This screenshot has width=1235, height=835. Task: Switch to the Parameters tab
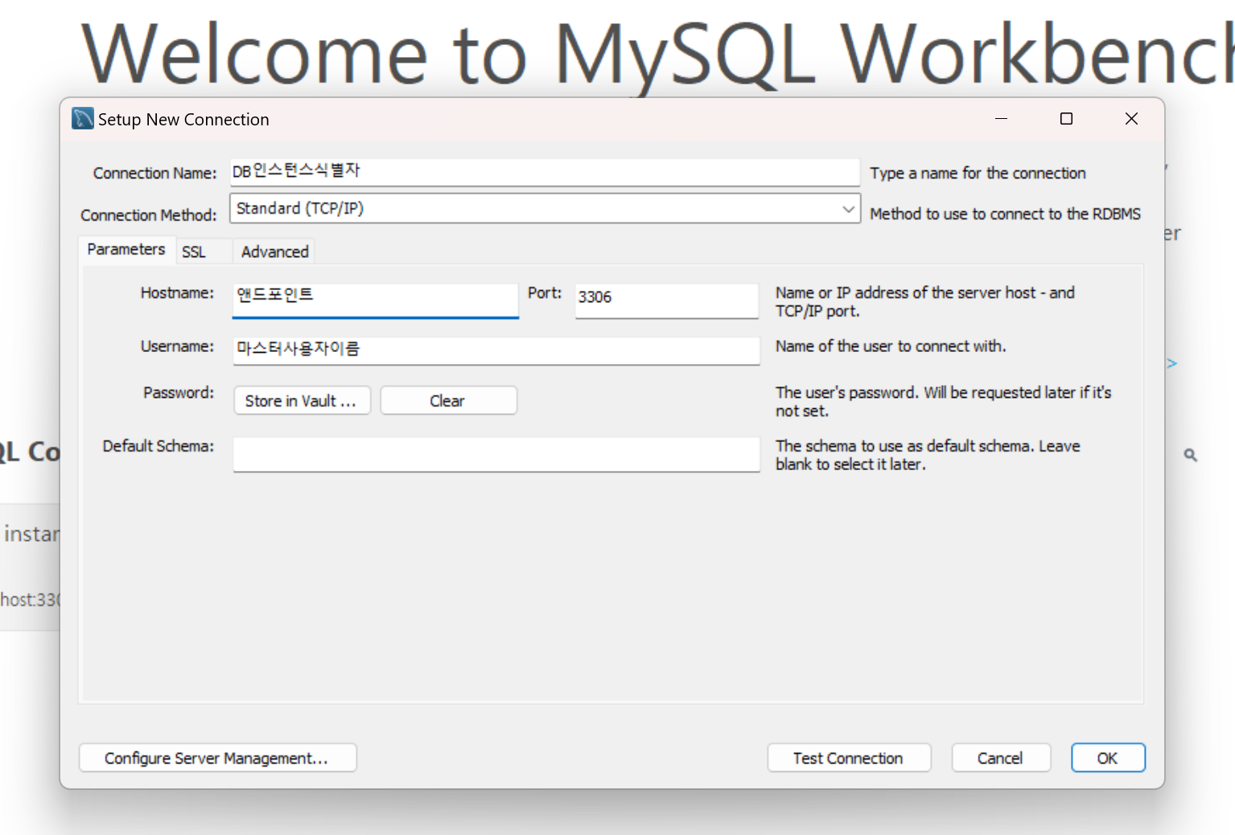126,250
